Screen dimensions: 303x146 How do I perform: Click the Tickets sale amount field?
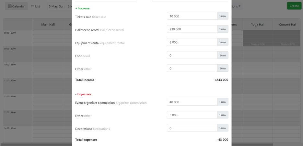coord(192,16)
